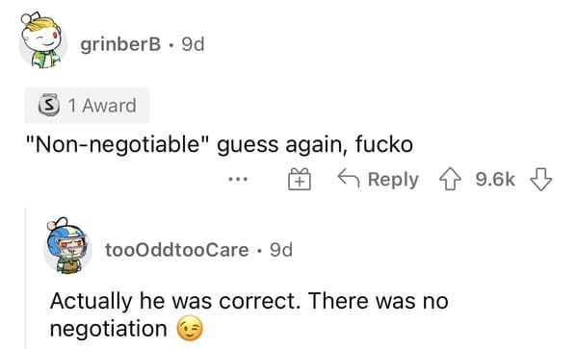Click the 9.6k vote score

[x=495, y=179]
